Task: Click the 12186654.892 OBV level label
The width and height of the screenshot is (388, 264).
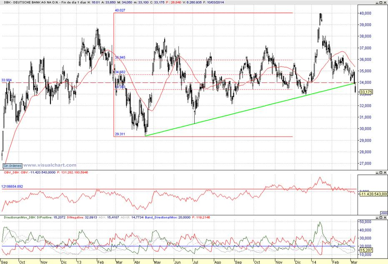Action: [12, 187]
